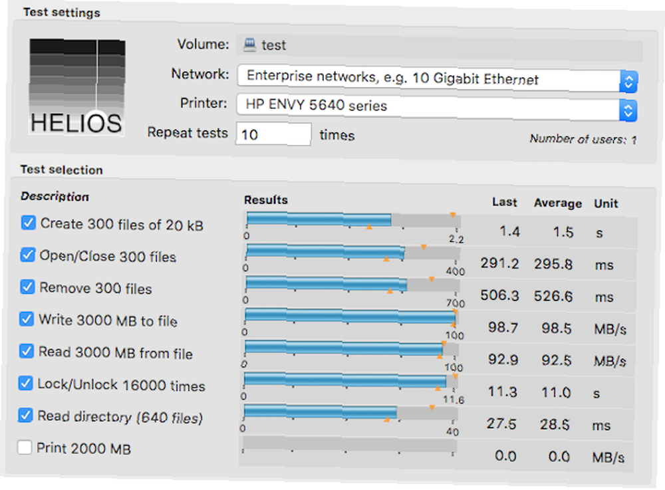Click the Volume field showing test

439,47
